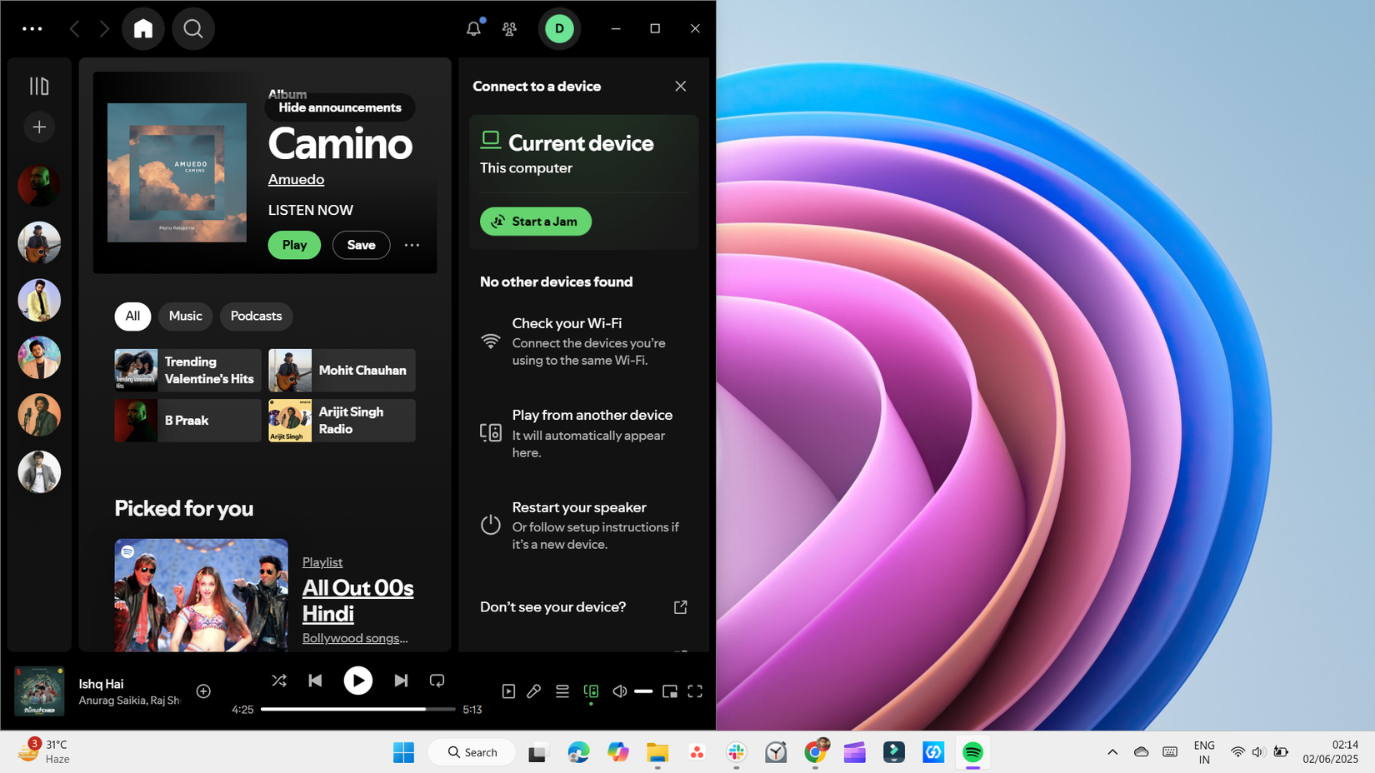1375x773 pixels.
Task: Toggle the Now Playing view
Action: [508, 691]
